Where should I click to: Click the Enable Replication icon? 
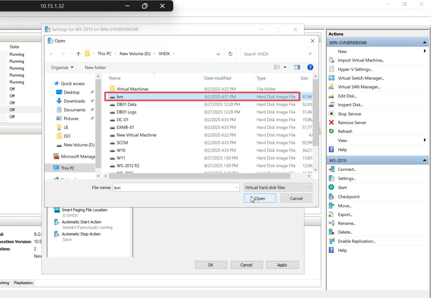point(331,241)
